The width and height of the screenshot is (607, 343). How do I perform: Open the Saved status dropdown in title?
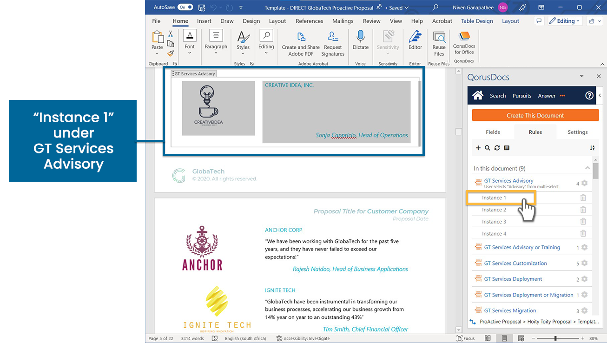pos(399,8)
